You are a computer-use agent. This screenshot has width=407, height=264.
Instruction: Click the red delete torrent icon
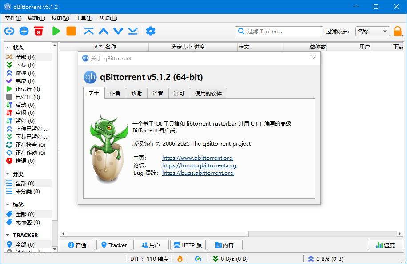click(x=39, y=32)
